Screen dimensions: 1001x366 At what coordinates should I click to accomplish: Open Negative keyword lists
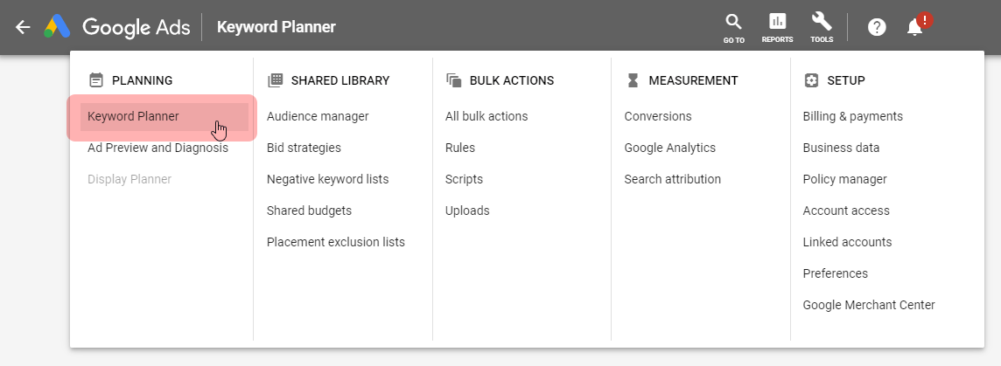(x=327, y=179)
